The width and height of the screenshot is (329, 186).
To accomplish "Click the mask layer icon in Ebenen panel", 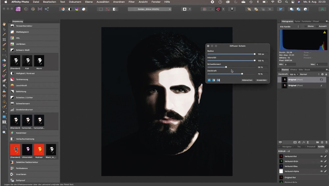I will point(295,142).
